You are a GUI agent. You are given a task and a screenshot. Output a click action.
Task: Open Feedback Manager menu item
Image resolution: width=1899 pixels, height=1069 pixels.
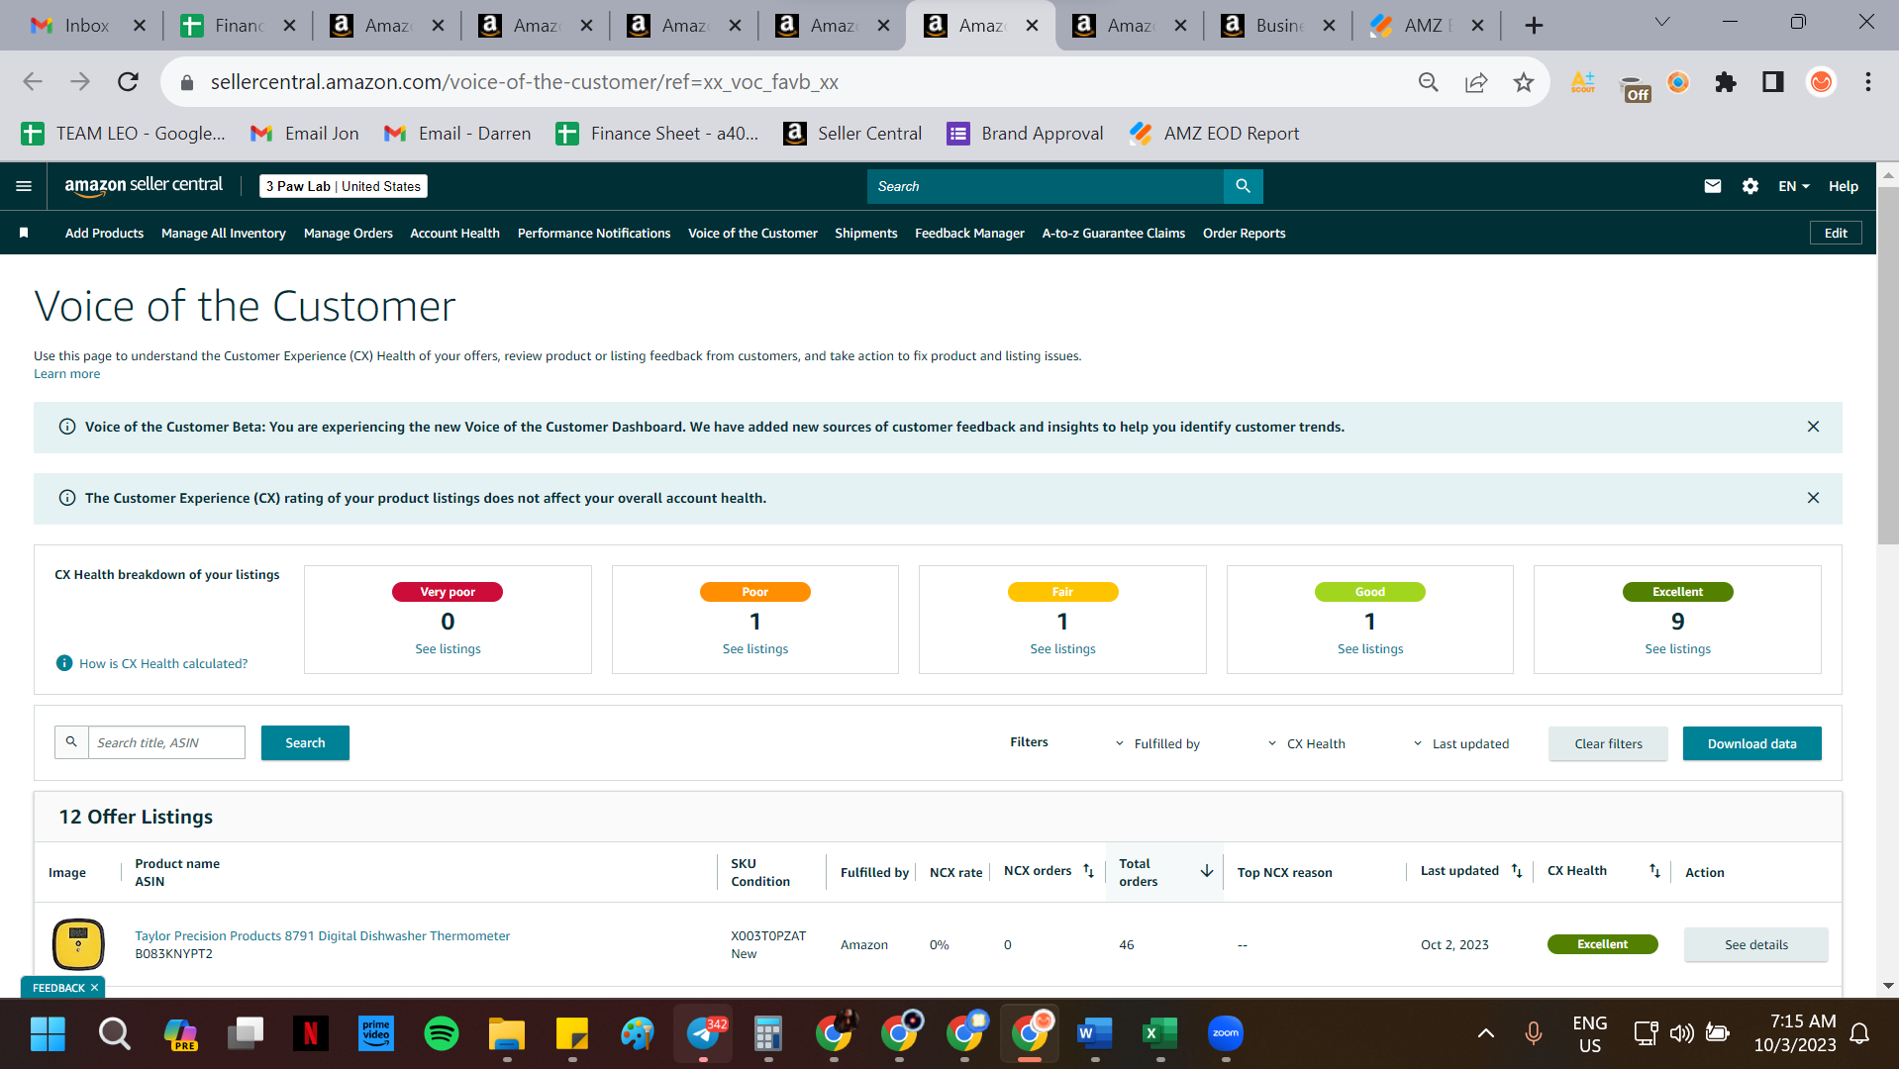(x=969, y=233)
